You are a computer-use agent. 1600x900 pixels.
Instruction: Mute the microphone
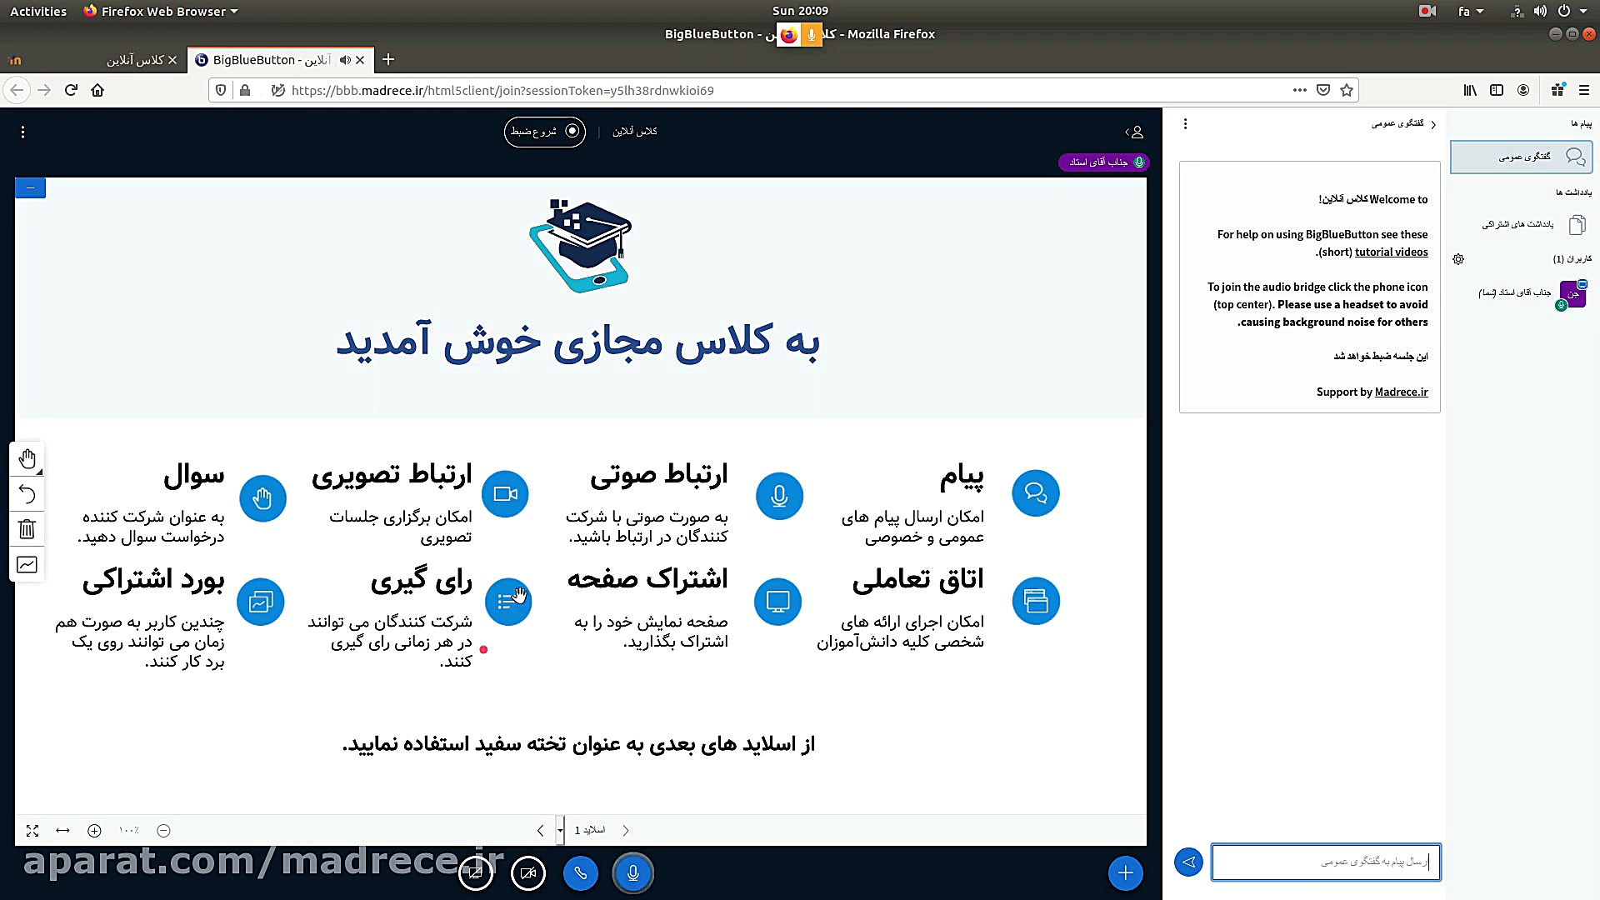point(633,873)
